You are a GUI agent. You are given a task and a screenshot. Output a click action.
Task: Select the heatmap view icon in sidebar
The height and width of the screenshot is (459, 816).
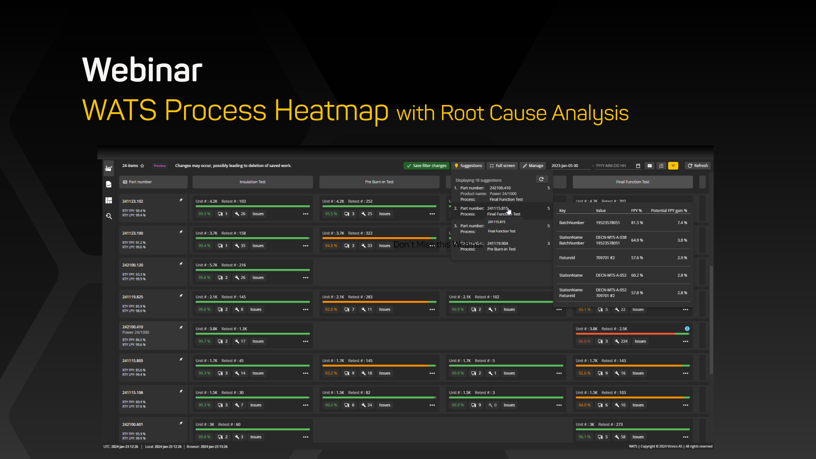point(109,169)
